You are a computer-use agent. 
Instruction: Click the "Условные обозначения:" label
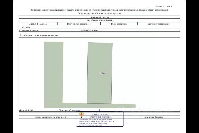click(x=70, y=110)
